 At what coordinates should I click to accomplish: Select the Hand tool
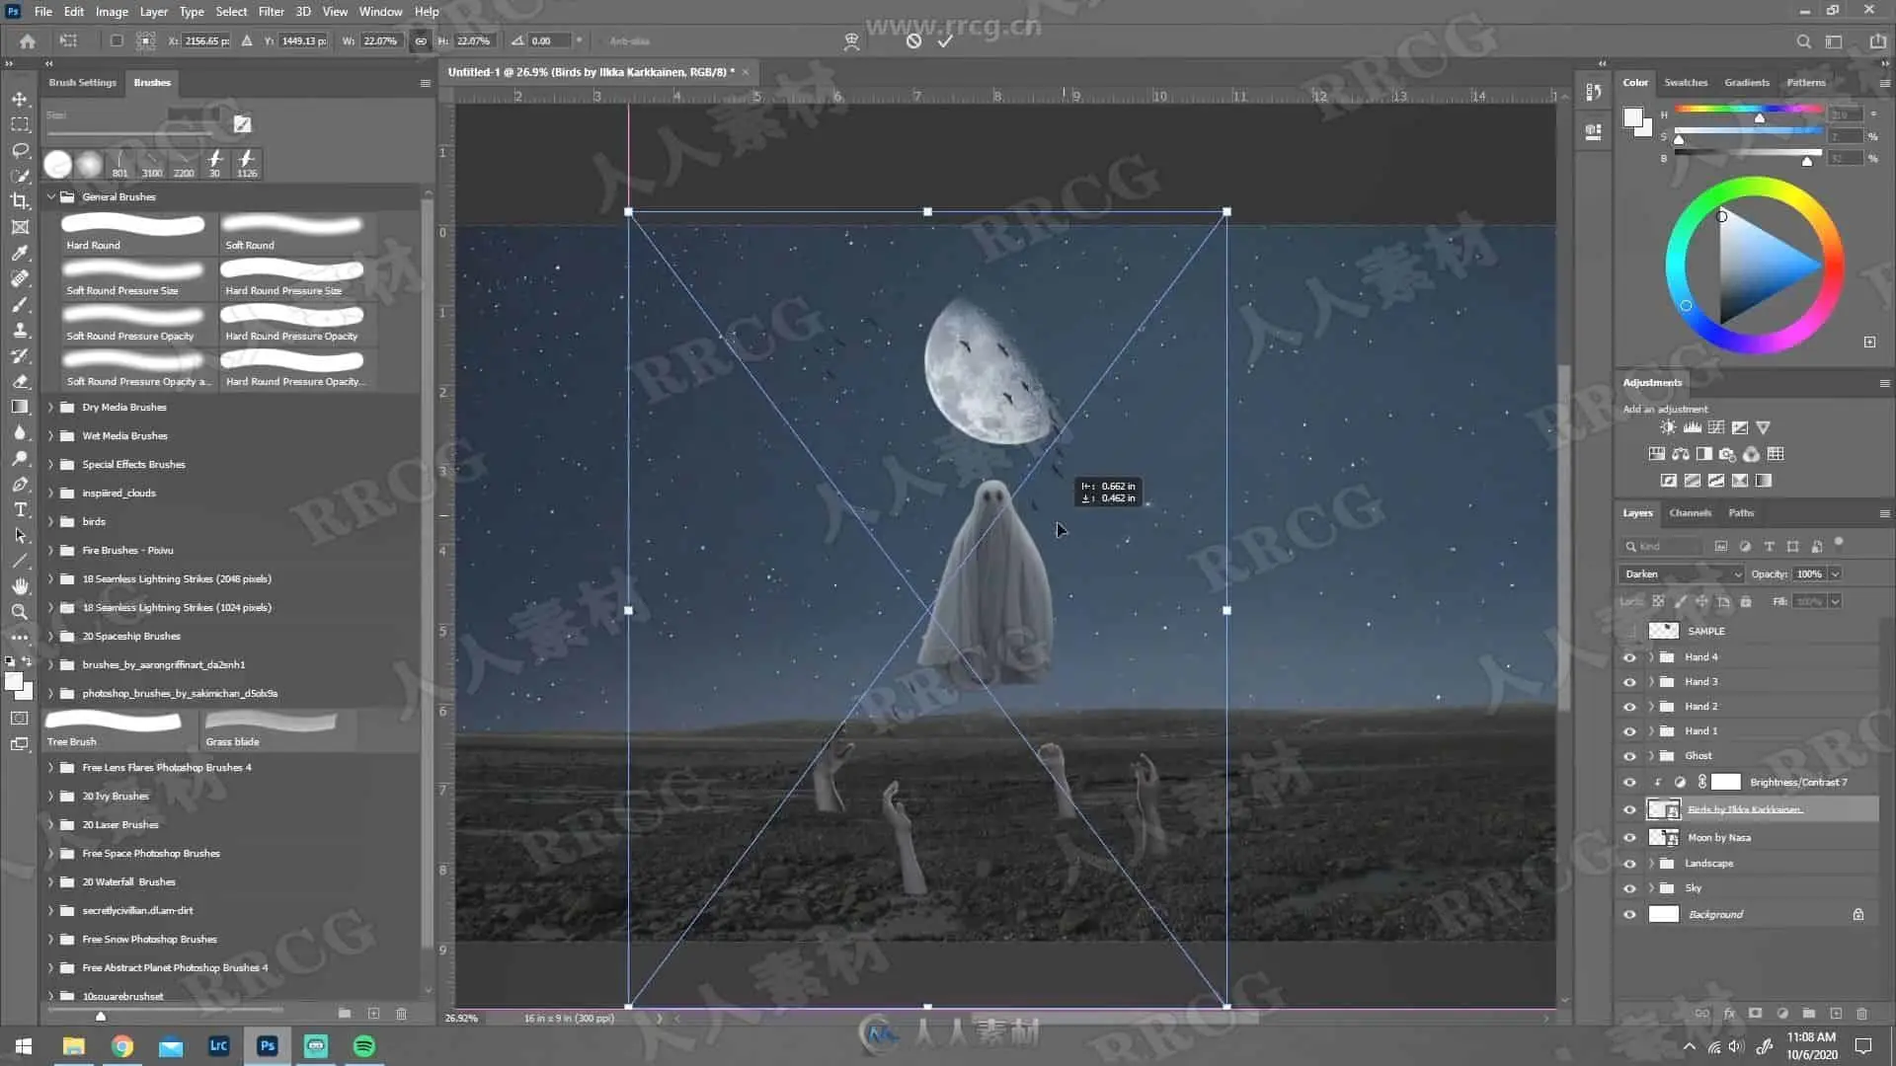[20, 586]
